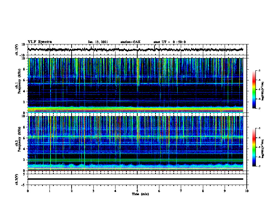278x214 pixels.
Task: Click the lower color scale bar for ch.2
Action: point(254,147)
